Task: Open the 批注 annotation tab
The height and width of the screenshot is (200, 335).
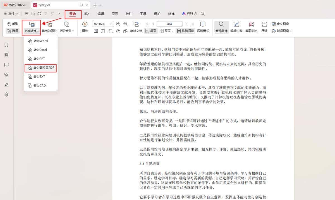Action: (x=129, y=13)
